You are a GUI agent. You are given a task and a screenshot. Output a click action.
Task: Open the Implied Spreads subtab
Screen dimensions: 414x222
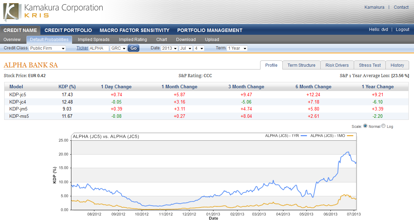93,40
